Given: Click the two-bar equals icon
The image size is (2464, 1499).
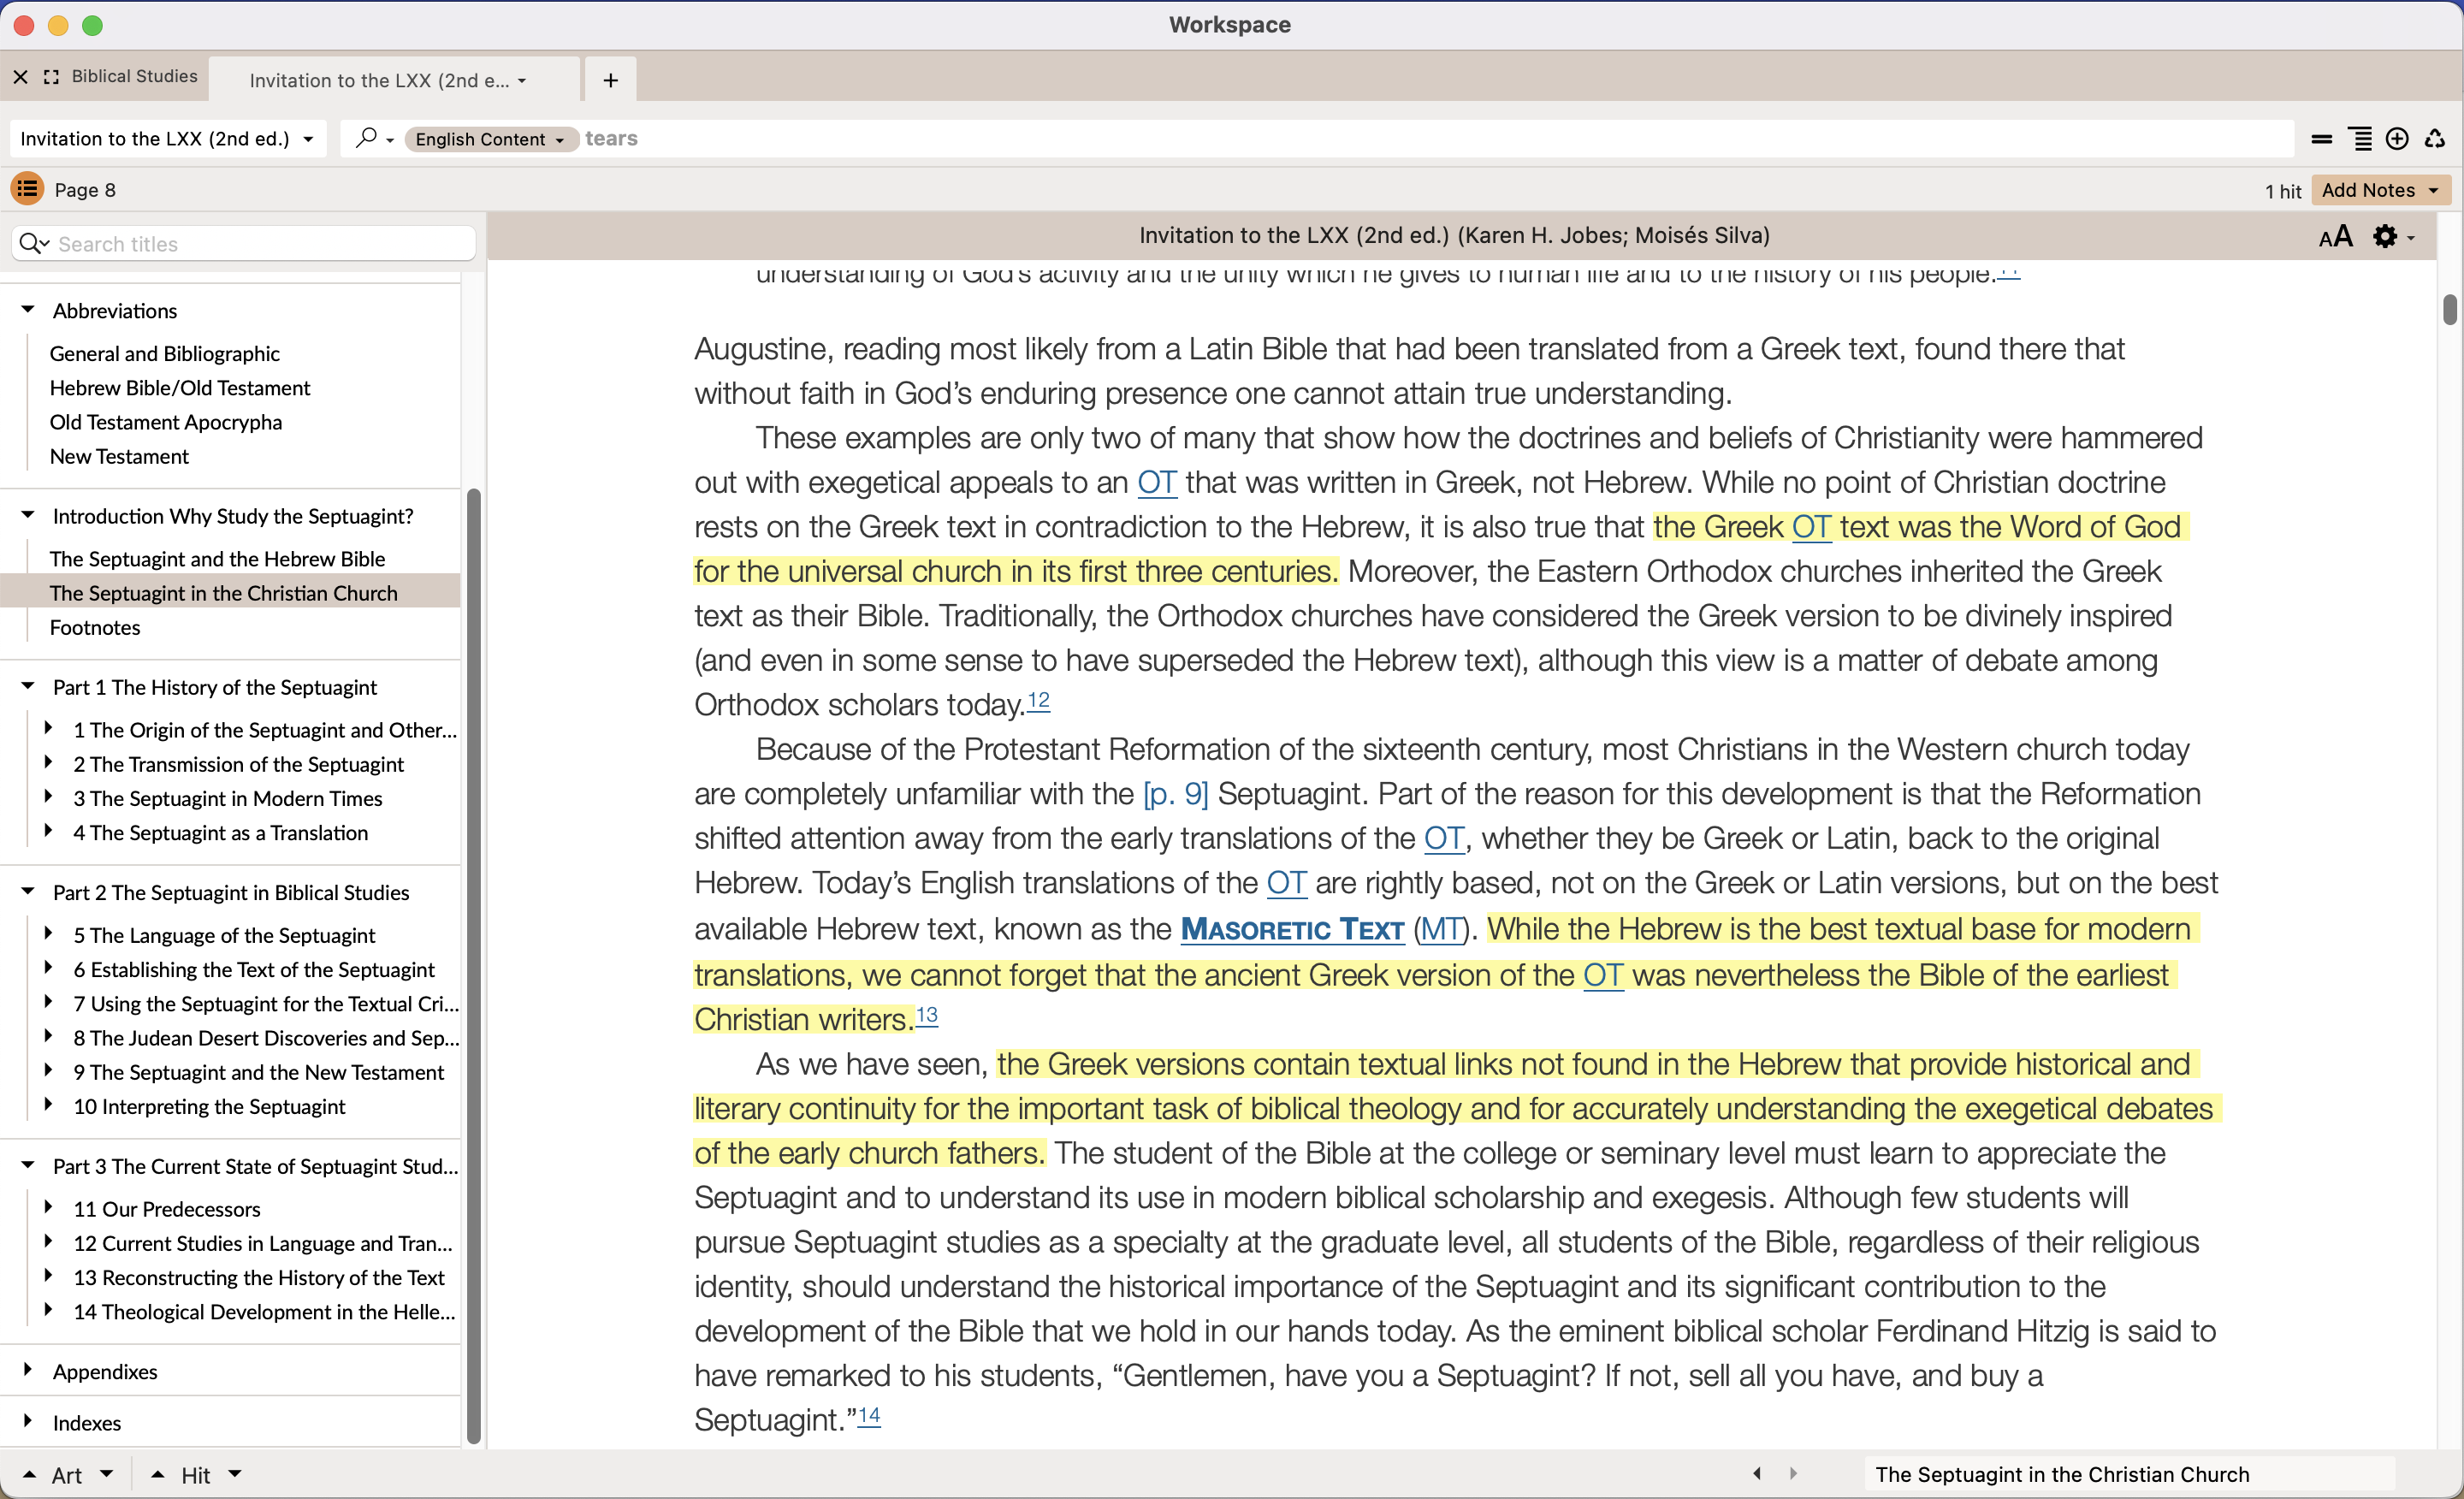Looking at the screenshot, I should (2322, 139).
